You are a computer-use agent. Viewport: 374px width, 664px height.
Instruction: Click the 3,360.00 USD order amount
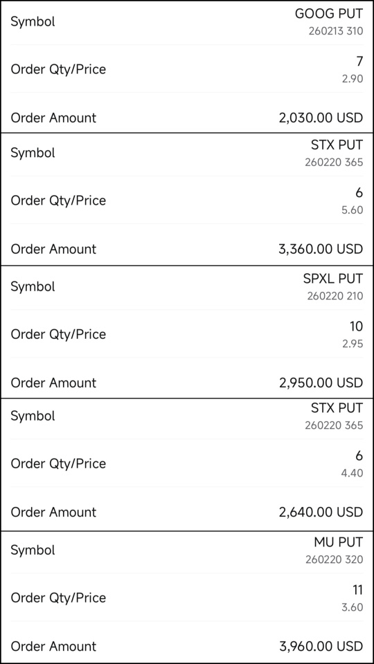point(321,249)
